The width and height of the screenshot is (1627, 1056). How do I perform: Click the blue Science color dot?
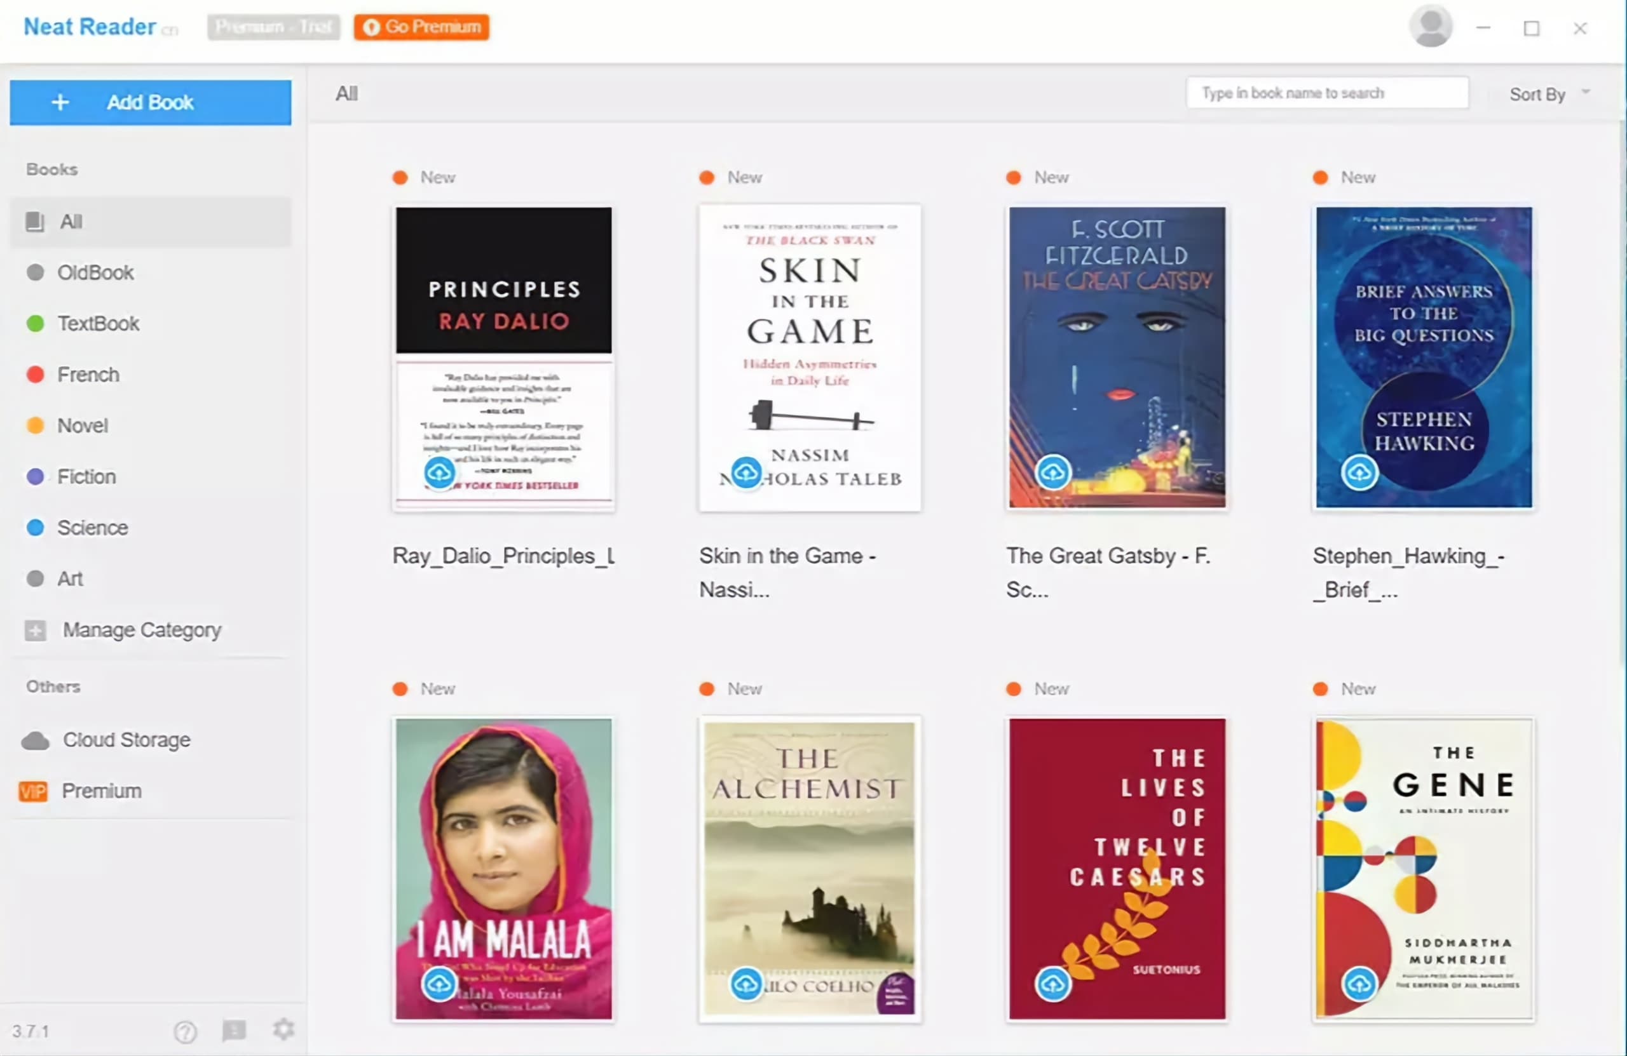click(36, 527)
